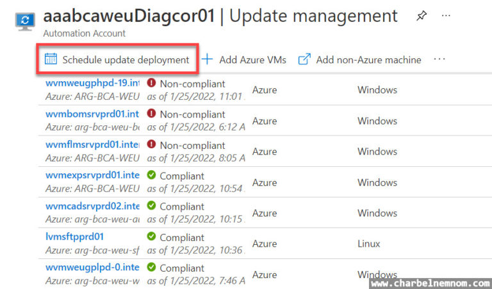This screenshot has height=289, width=492.
Task: Click the Azure platform cell for wvmweugphpd-19
Action: tap(265, 90)
